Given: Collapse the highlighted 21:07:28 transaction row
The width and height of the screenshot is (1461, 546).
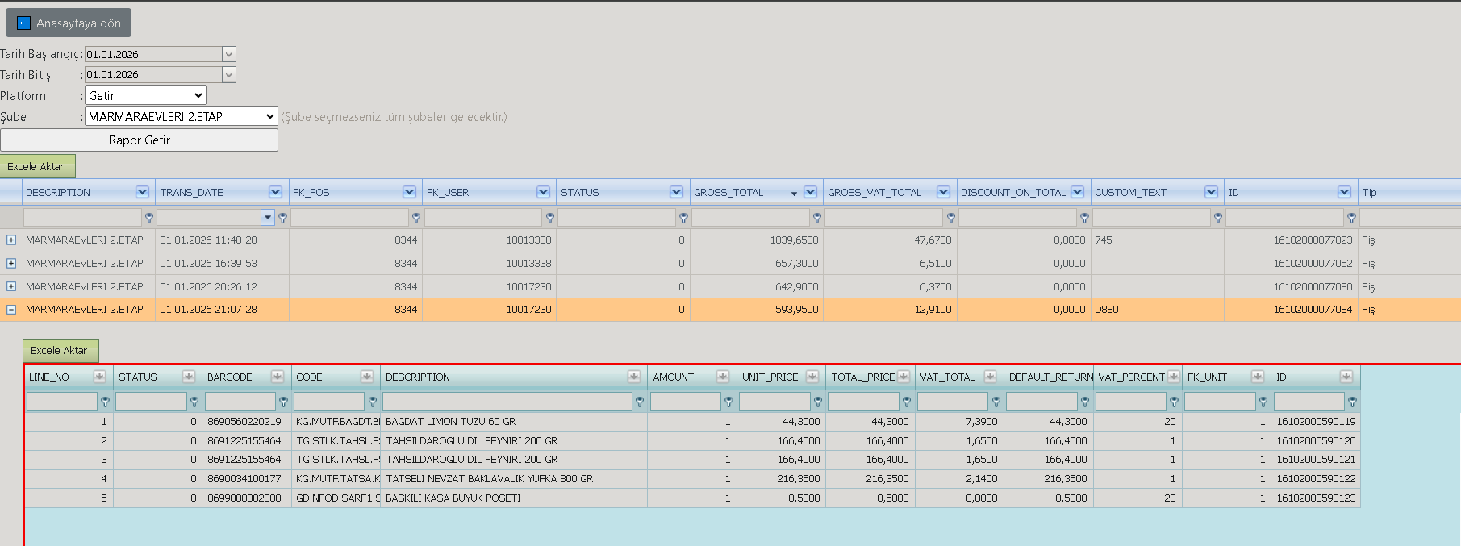Looking at the screenshot, I should [11, 310].
